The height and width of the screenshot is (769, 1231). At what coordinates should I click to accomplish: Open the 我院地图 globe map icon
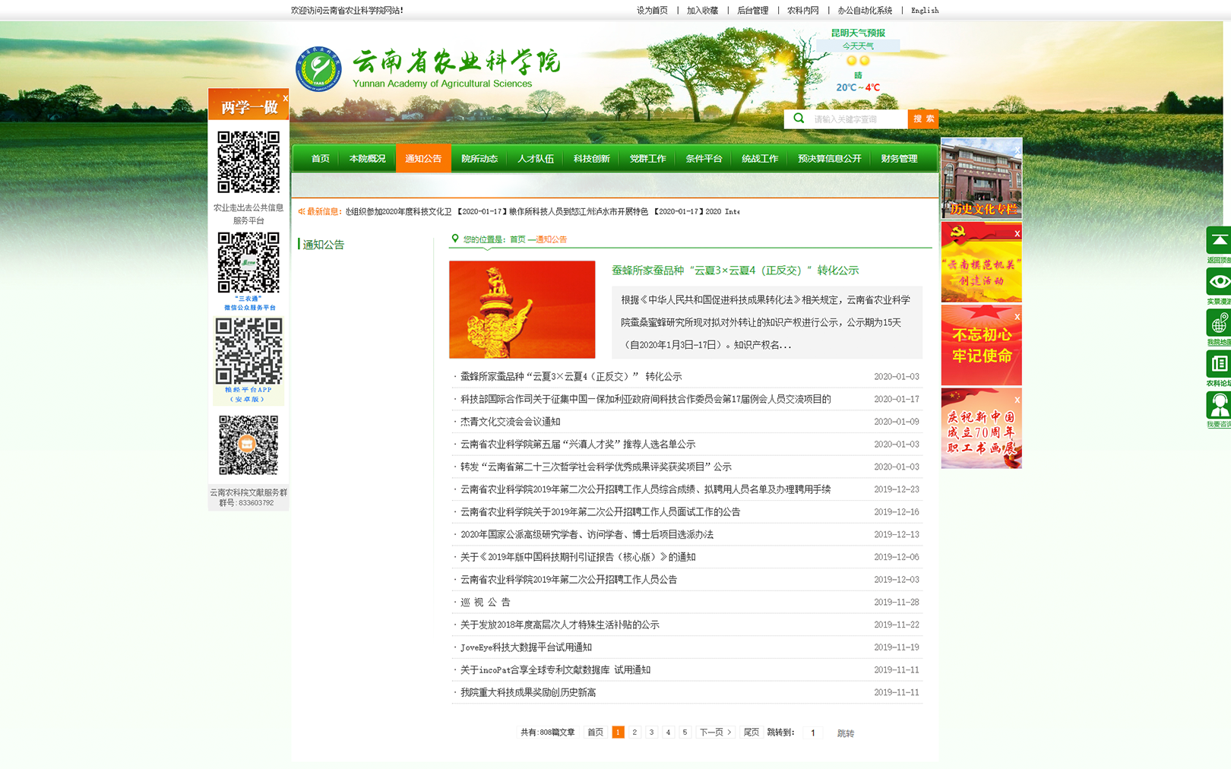[1218, 324]
